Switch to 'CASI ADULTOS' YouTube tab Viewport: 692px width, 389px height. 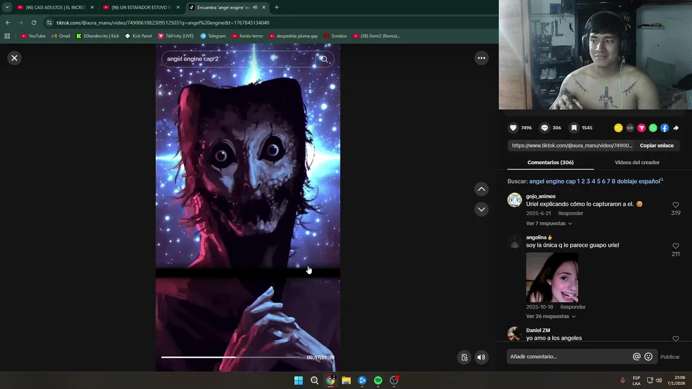(x=56, y=8)
